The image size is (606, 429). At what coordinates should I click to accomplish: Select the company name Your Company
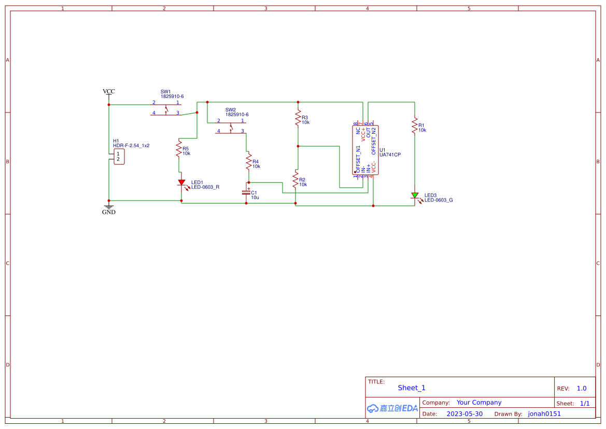pos(478,402)
